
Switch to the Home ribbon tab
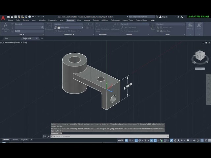pyautogui.click(x=11, y=20)
